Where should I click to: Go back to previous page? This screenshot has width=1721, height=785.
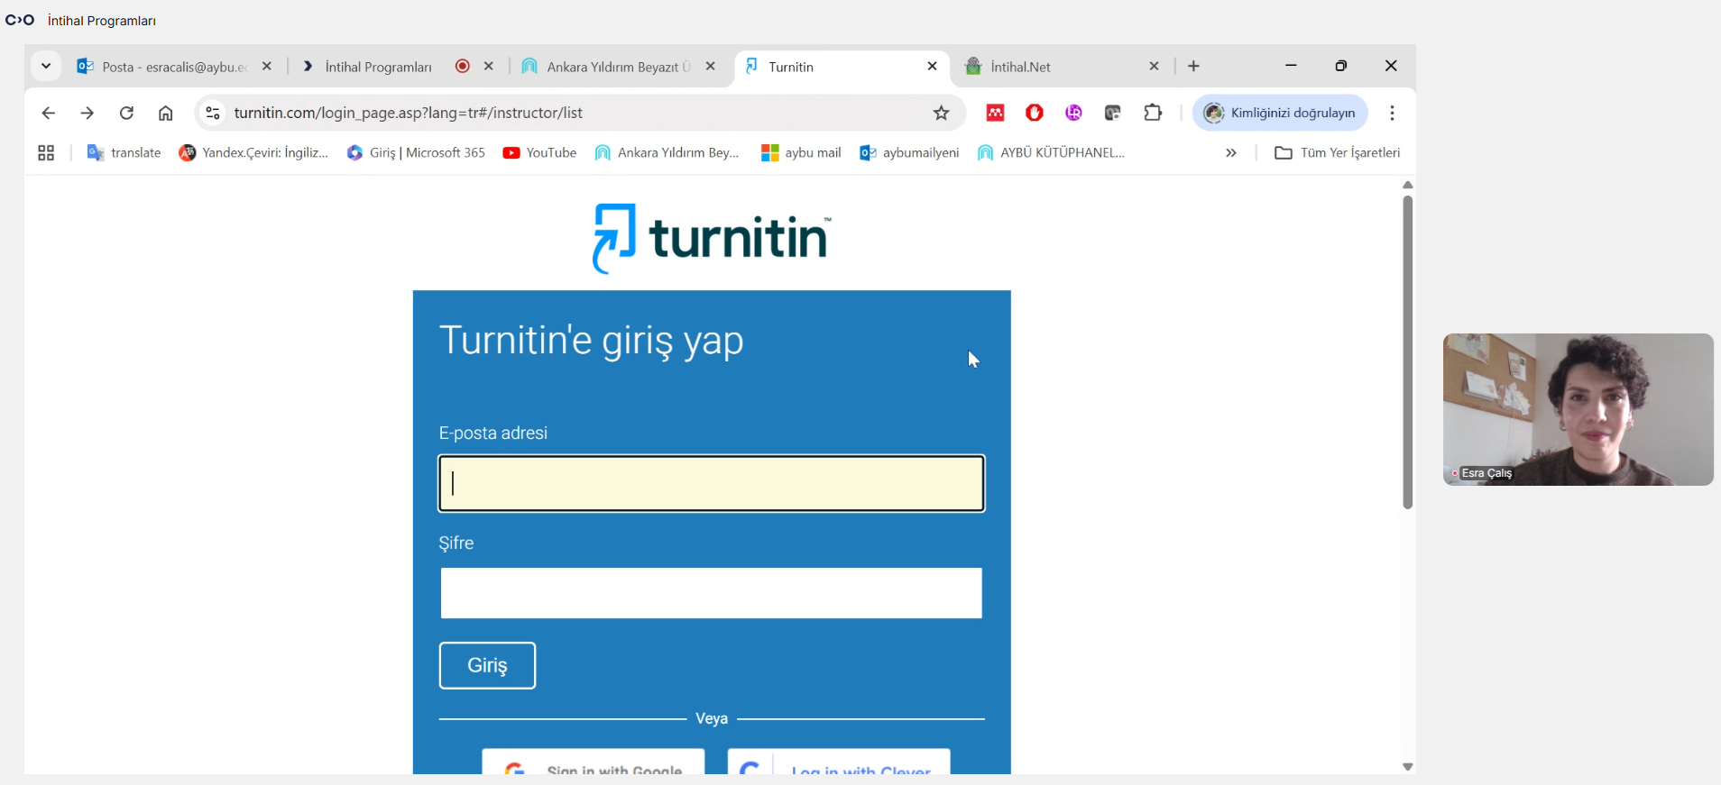coord(49,113)
